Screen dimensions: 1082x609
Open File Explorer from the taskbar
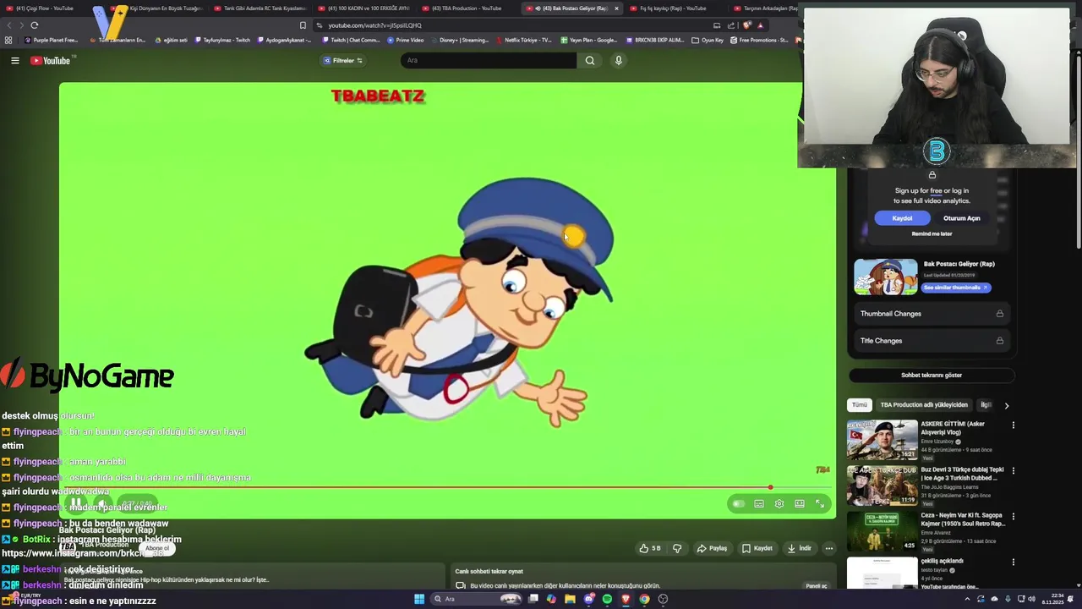point(570,599)
